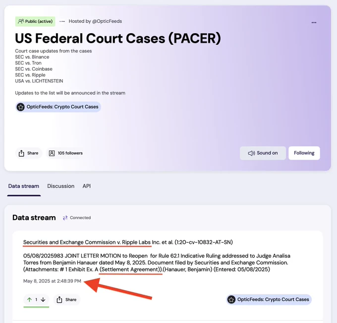Downvote the Ripple Labs stream post
The height and width of the screenshot is (323, 337).
(x=43, y=300)
